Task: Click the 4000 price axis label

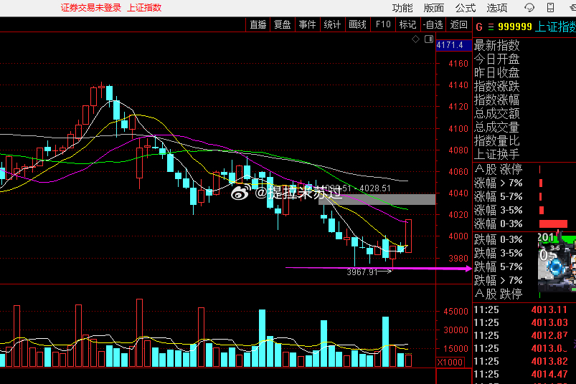Action: 458,236
